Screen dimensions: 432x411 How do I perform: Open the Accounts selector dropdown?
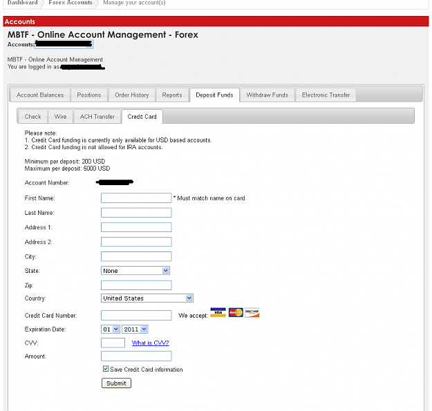click(x=64, y=44)
